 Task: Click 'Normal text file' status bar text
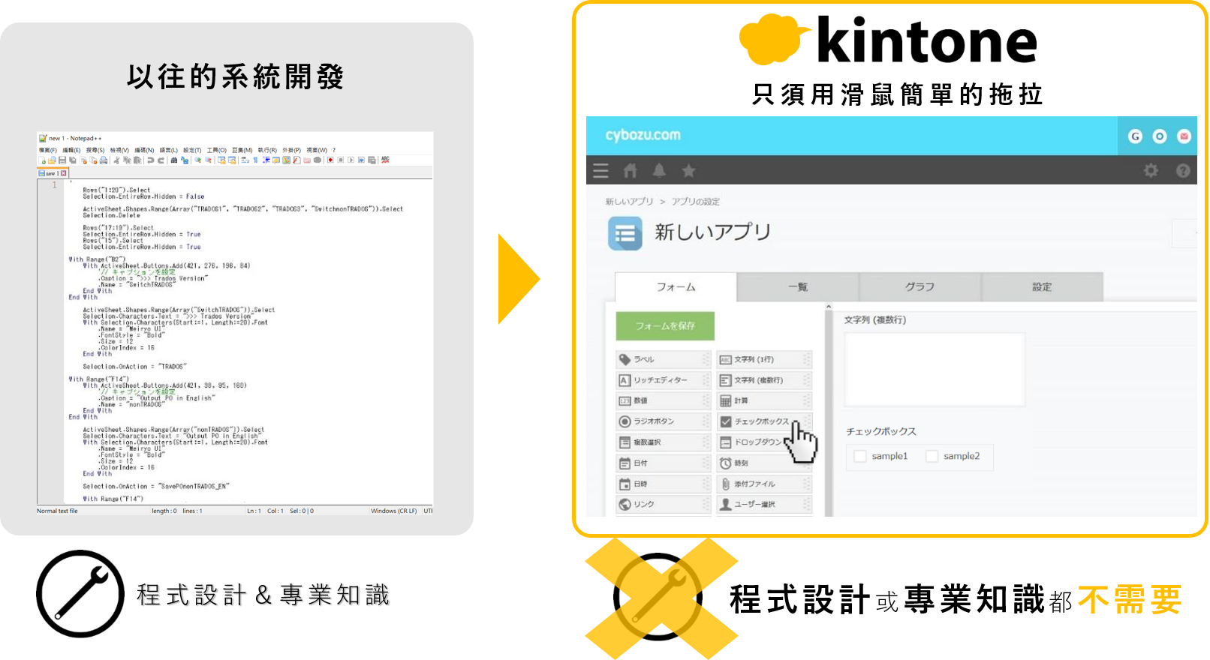click(57, 511)
